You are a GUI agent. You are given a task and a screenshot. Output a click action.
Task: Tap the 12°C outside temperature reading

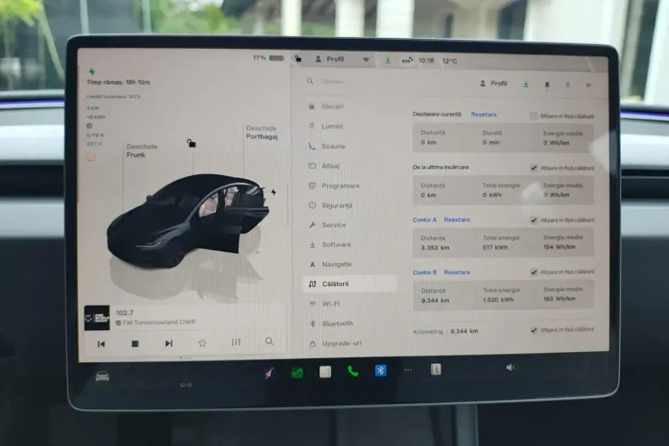pos(450,61)
